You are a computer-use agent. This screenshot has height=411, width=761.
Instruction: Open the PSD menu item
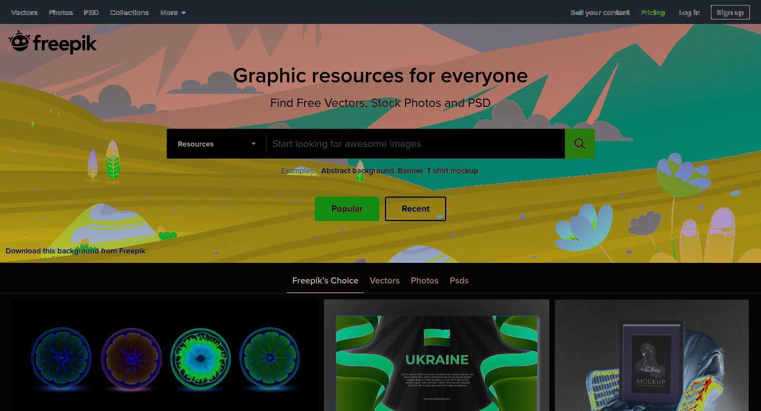(91, 12)
